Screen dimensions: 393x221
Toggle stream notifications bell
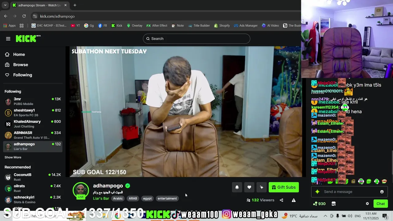(x=237, y=187)
